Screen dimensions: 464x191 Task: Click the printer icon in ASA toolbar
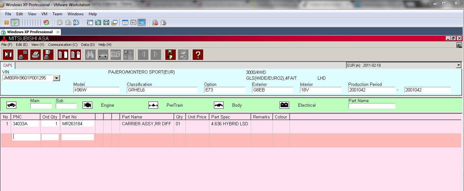(x=36, y=55)
